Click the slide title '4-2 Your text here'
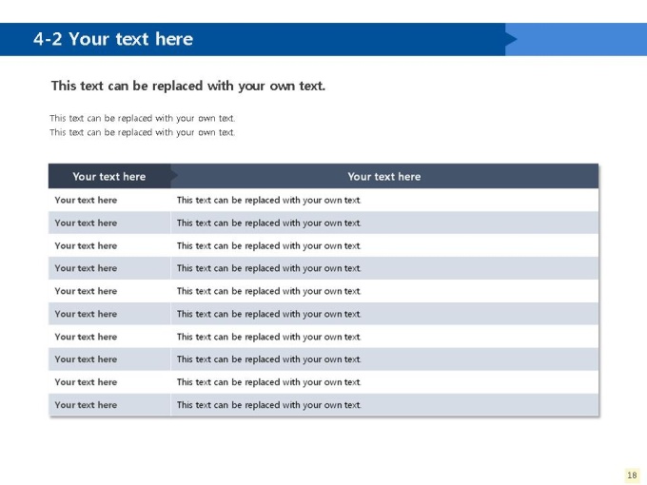This screenshot has height=485, width=647. pos(113,39)
